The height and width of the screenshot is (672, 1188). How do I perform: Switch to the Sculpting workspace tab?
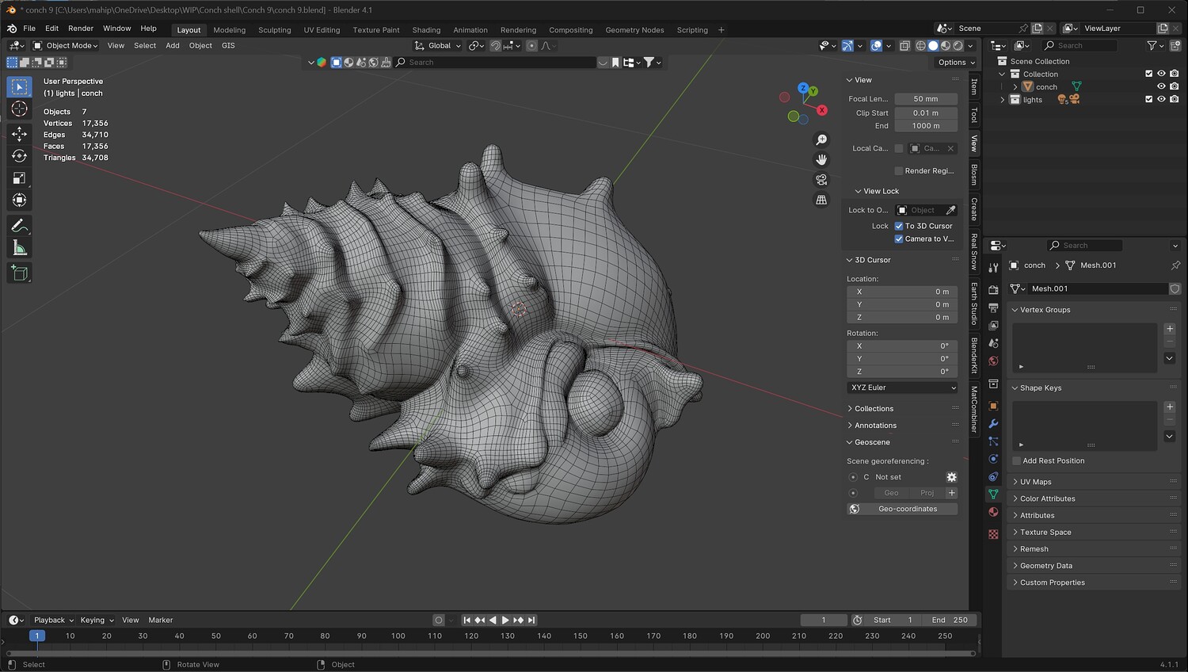click(274, 30)
